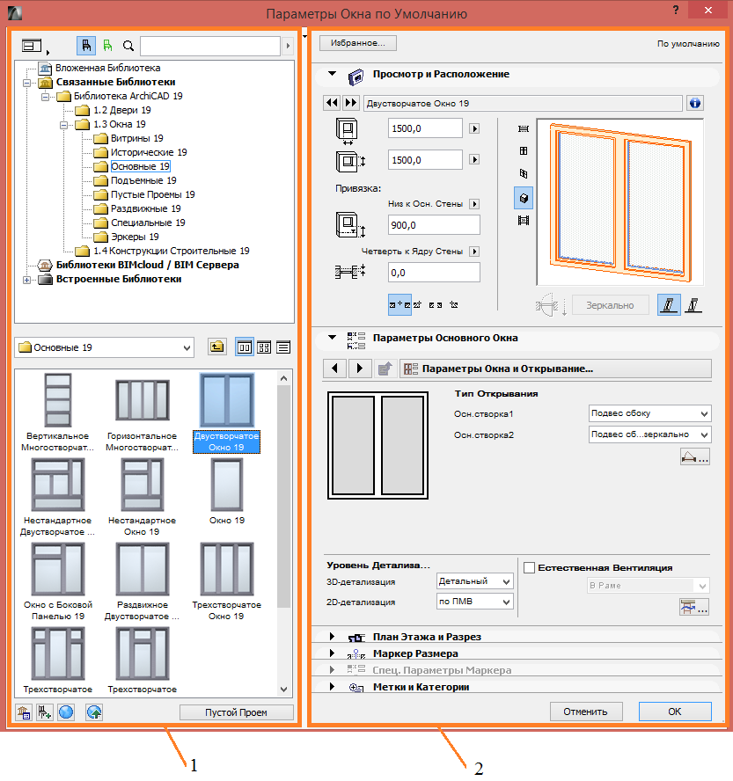The image size is (733, 781).
Task: Open the Основные 19 folder dropdown
Action: pyautogui.click(x=104, y=347)
